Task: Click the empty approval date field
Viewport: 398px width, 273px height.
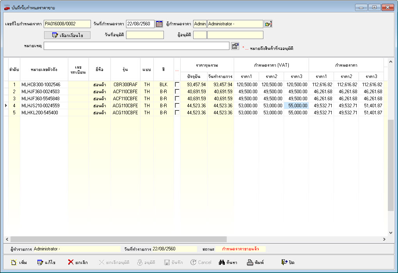Action: coord(145,35)
